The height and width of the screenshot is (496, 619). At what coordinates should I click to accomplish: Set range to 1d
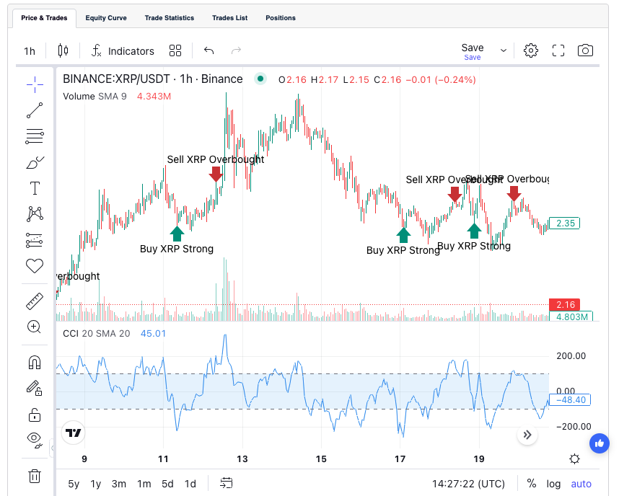[x=190, y=484]
